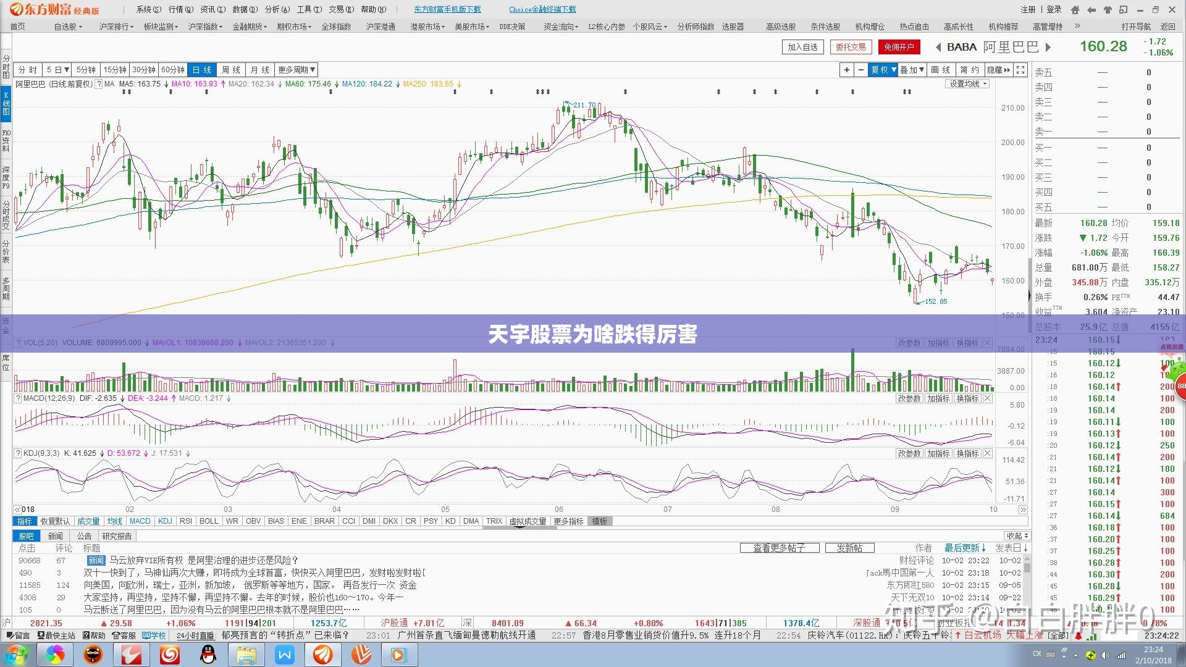Click 东方财富手机版下载 link
The height and width of the screenshot is (667, 1186).
point(447,9)
